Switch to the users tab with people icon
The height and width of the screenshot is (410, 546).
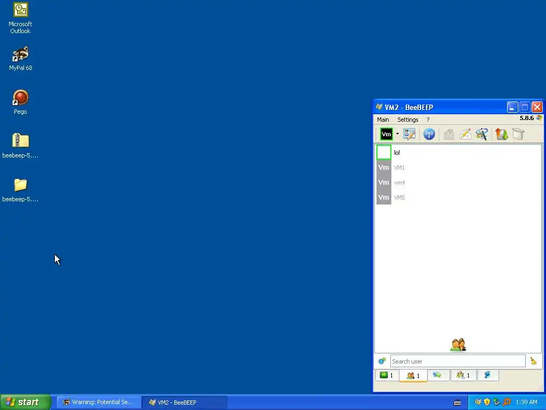coord(413,375)
